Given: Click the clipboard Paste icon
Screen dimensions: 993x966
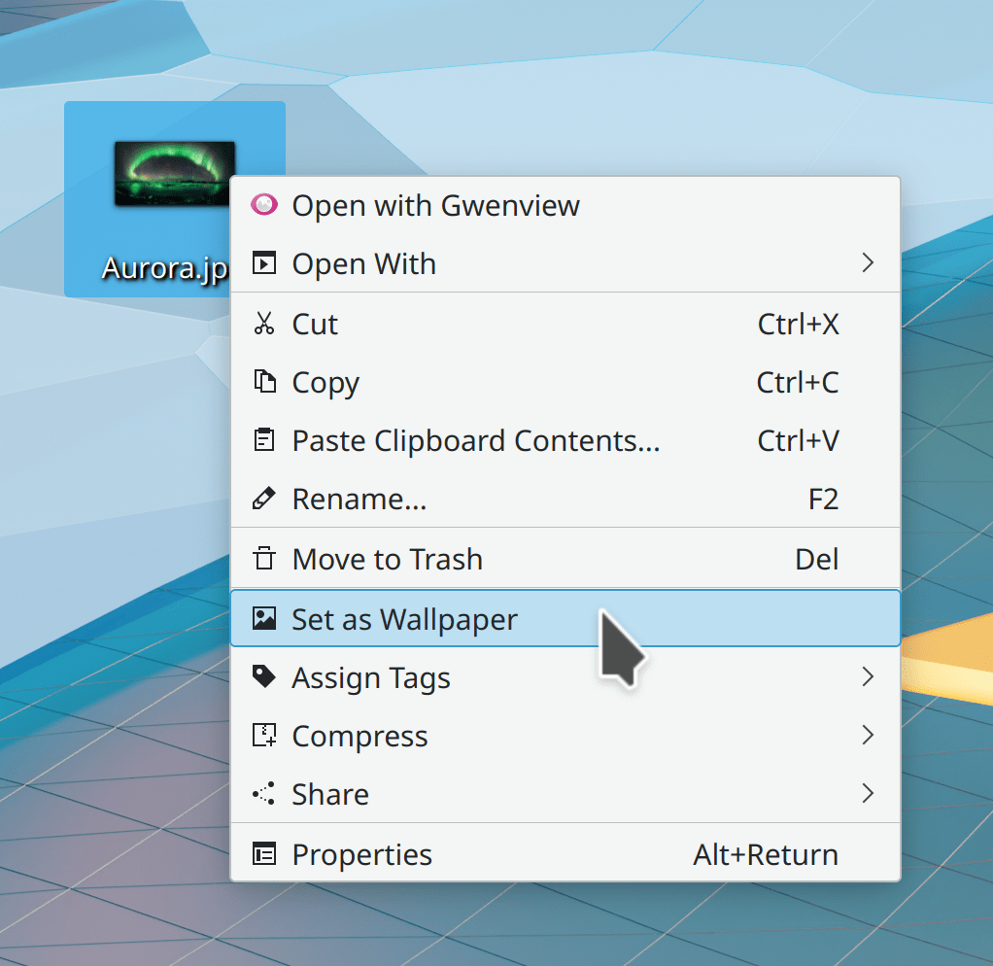Looking at the screenshot, I should 263,440.
